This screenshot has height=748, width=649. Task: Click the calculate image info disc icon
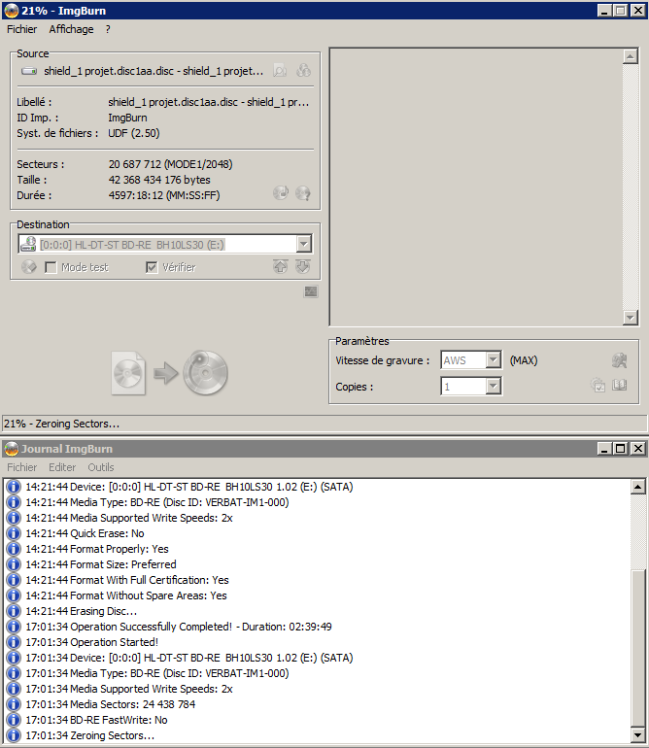point(281,192)
